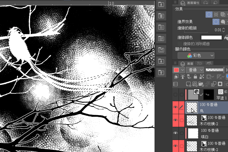Open the frame template material folder icon
228x152 pixels.
click(161, 38)
